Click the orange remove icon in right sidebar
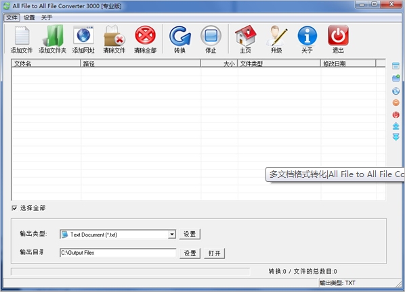The height and width of the screenshot is (292, 405). 396,103
